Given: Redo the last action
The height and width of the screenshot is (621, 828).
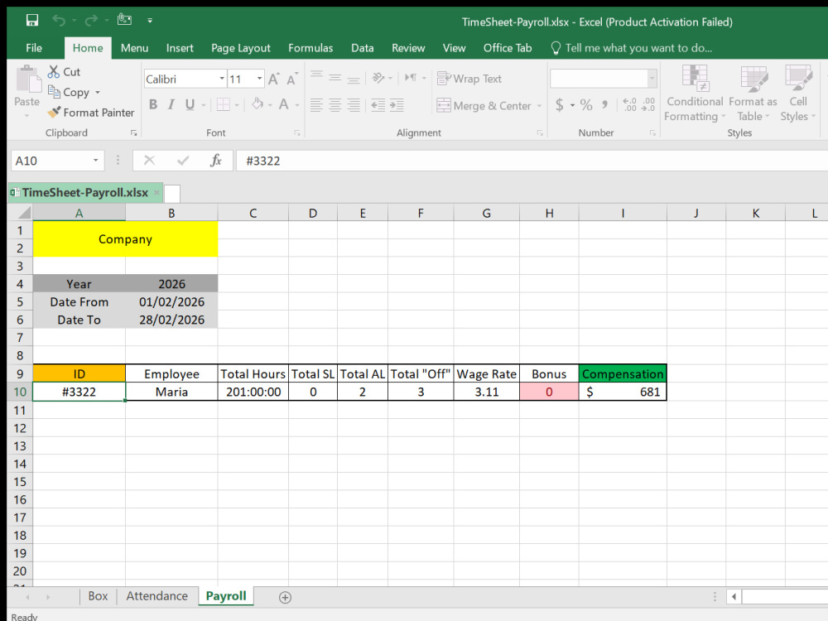Looking at the screenshot, I should [x=91, y=21].
